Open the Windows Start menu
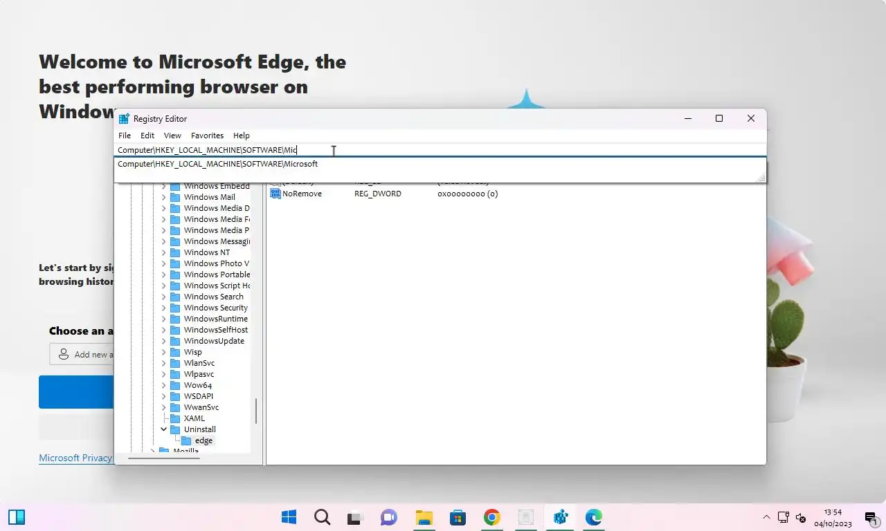 point(289,517)
